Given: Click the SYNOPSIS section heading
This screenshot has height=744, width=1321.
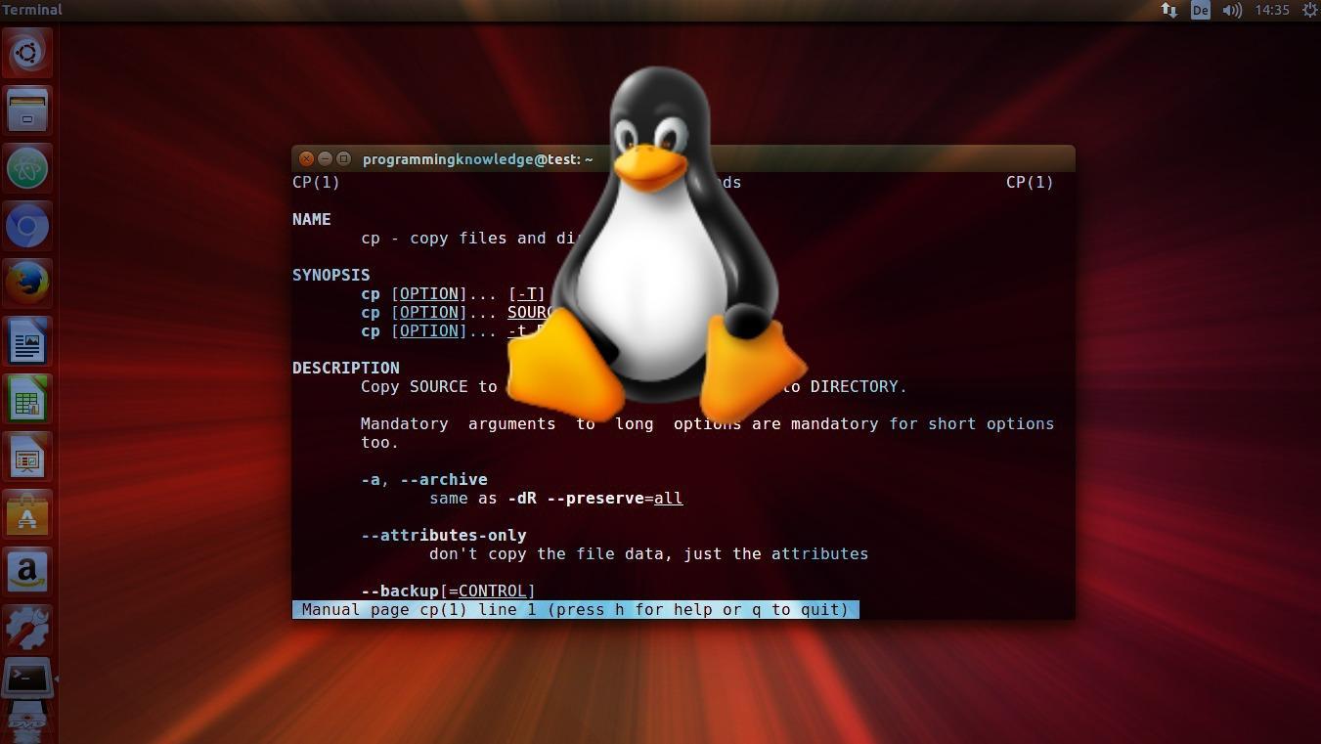Looking at the screenshot, I should [331, 275].
